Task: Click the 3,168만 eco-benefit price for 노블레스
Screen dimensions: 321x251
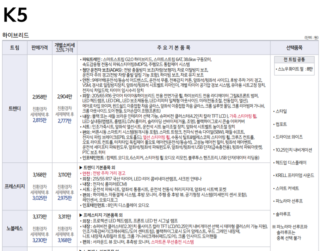Action: pos(65,240)
